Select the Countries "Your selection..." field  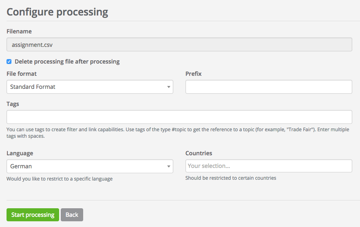pos(268,166)
